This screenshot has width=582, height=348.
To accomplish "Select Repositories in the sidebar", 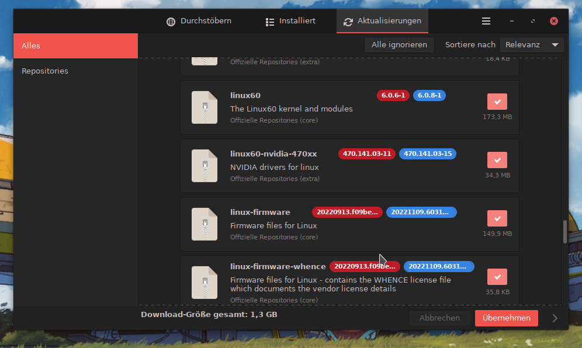I will coord(76,71).
